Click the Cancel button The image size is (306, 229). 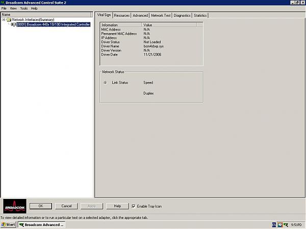(x=66, y=206)
